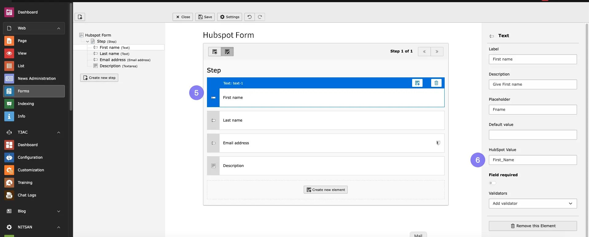Collapse the Step tree node
The image size is (589, 237).
click(x=88, y=41)
